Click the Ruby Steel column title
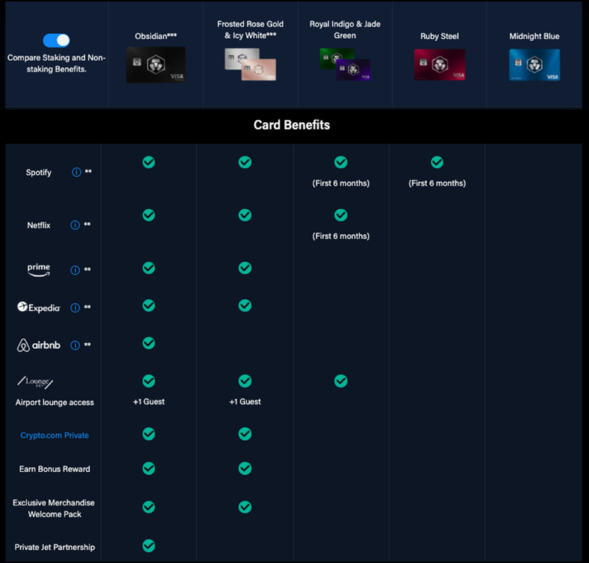Viewport: 589px width, 563px height. (x=439, y=36)
